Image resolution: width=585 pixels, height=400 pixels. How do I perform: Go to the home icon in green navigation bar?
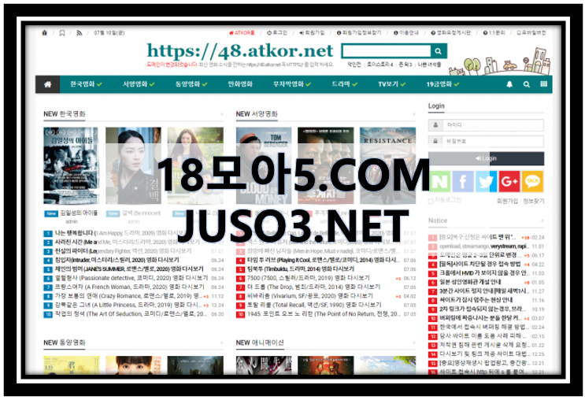point(48,84)
